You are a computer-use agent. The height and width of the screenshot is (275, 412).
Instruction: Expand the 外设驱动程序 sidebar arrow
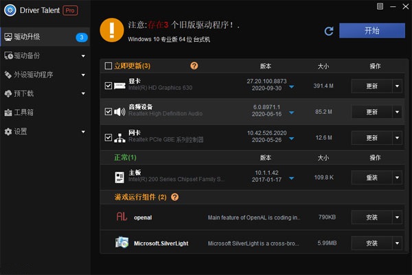(x=83, y=75)
